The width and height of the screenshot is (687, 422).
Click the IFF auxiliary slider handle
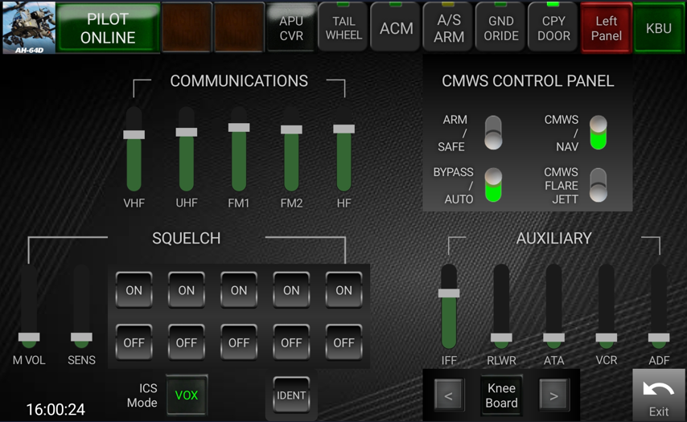point(449,293)
